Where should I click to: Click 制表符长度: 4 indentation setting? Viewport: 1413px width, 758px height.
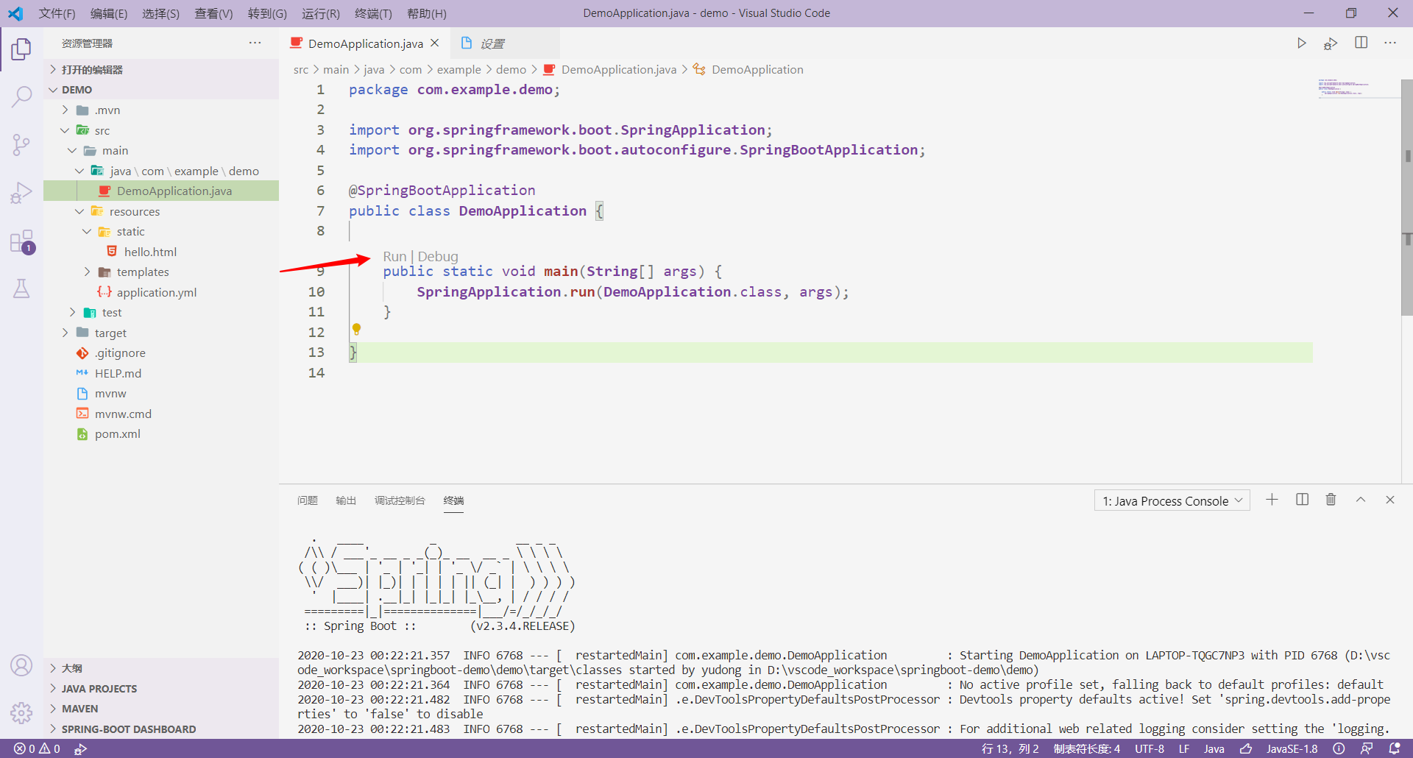(x=1087, y=748)
